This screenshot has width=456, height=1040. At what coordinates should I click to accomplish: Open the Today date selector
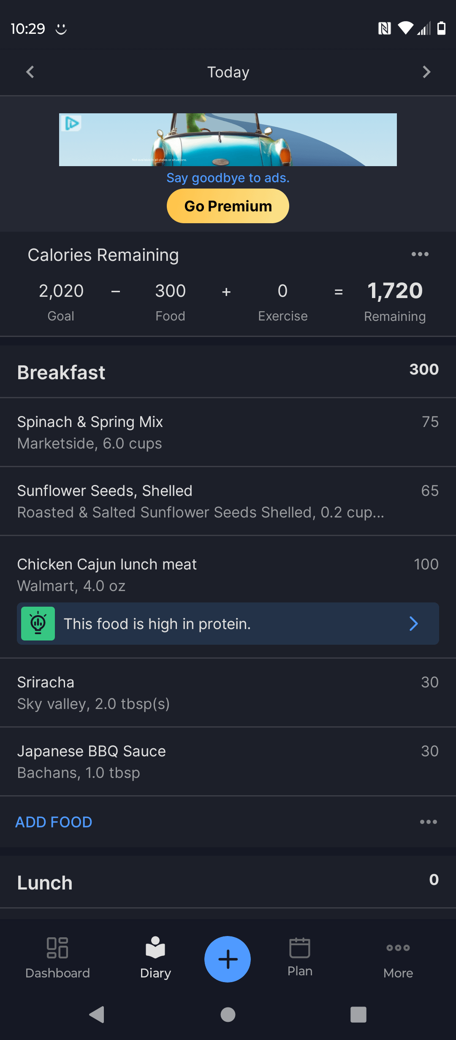[x=228, y=72]
